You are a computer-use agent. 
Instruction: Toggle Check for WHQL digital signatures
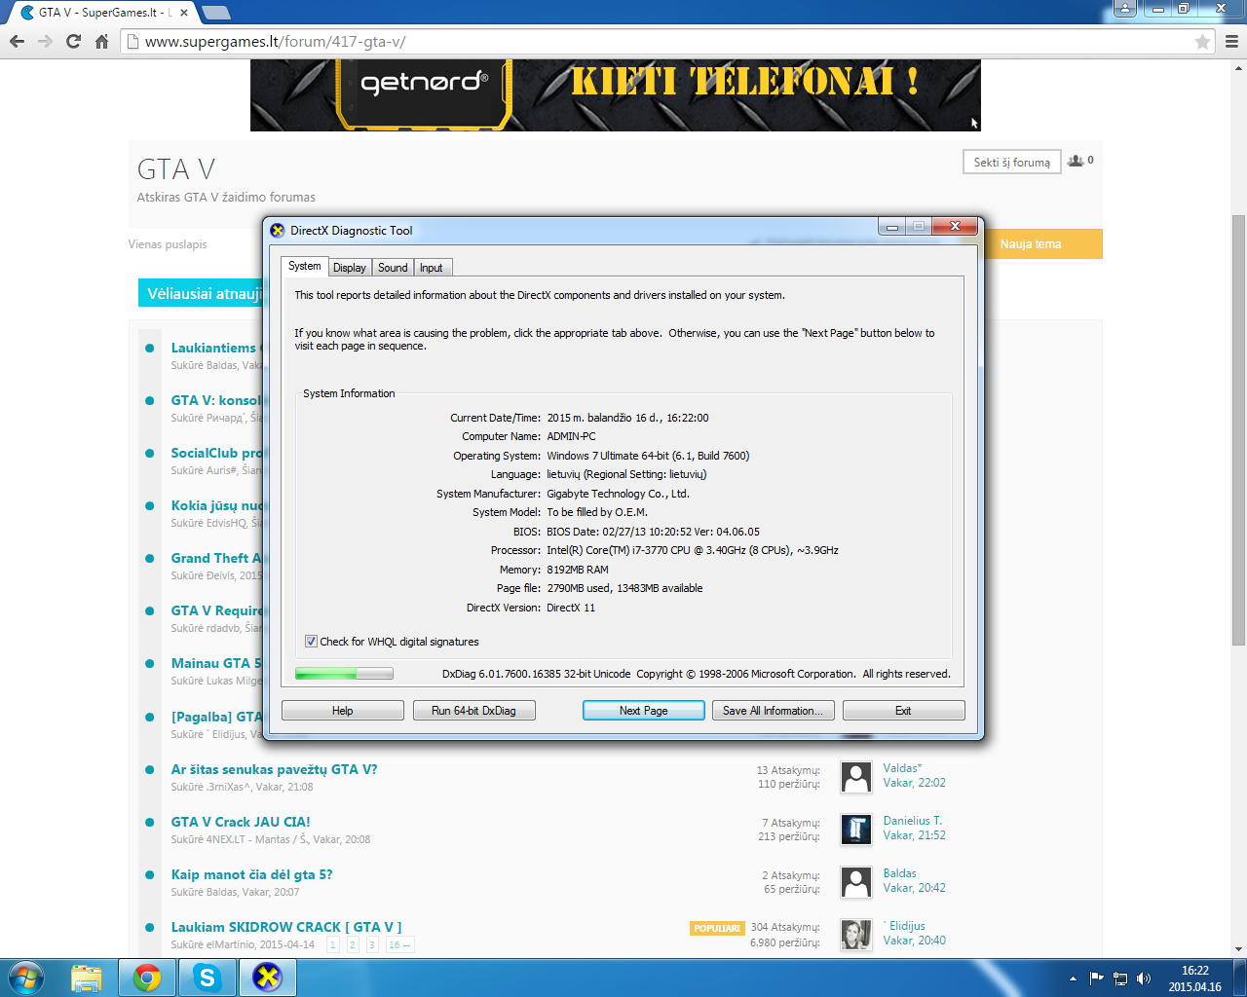point(311,642)
